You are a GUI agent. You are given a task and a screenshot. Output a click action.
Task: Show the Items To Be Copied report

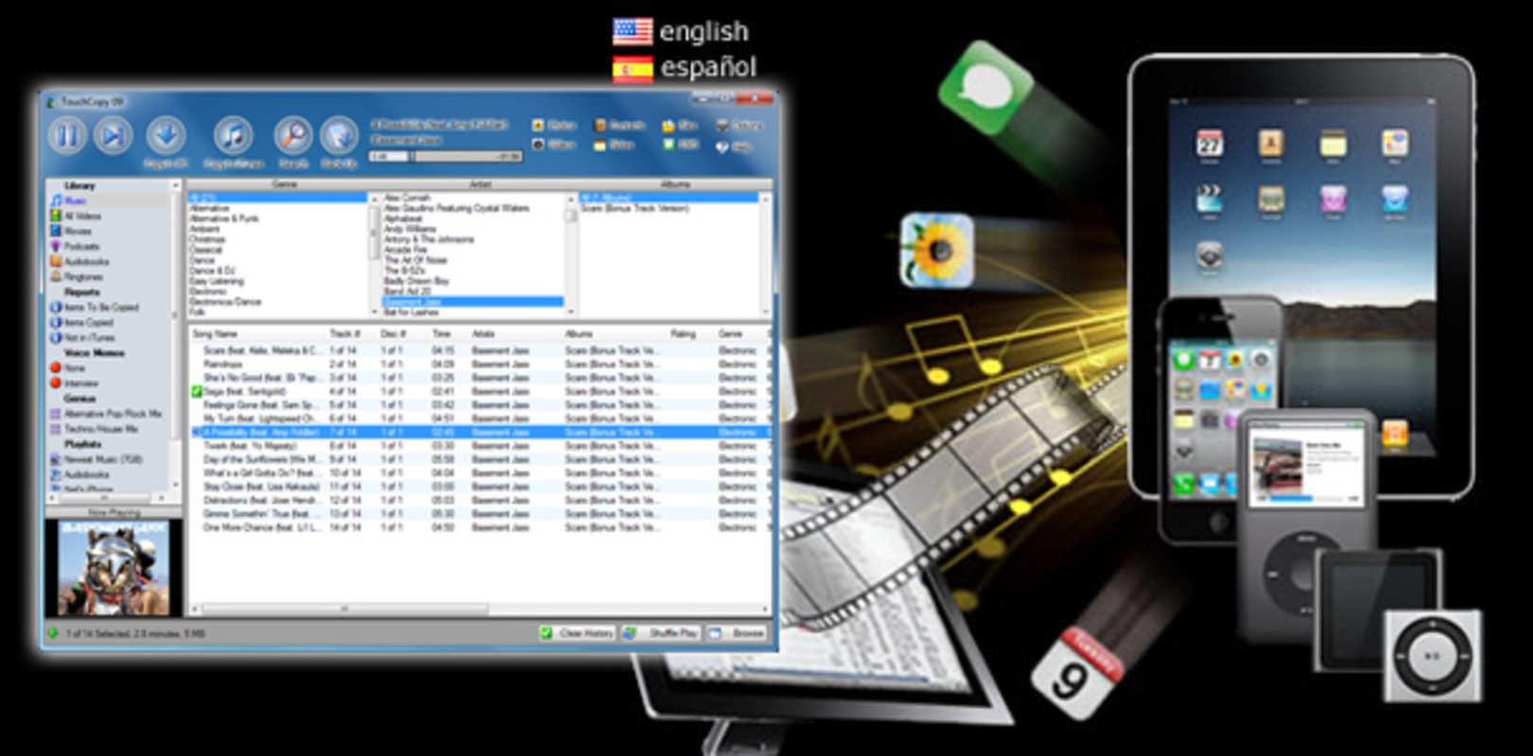[x=94, y=307]
